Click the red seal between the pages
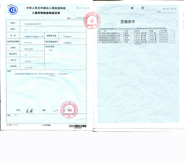 click(x=91, y=20)
